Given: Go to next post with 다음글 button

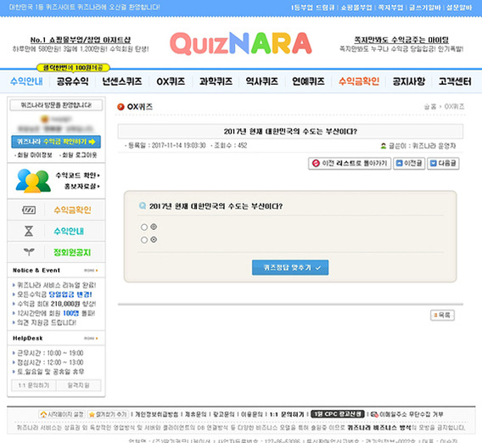Looking at the screenshot, I should click(x=443, y=163).
